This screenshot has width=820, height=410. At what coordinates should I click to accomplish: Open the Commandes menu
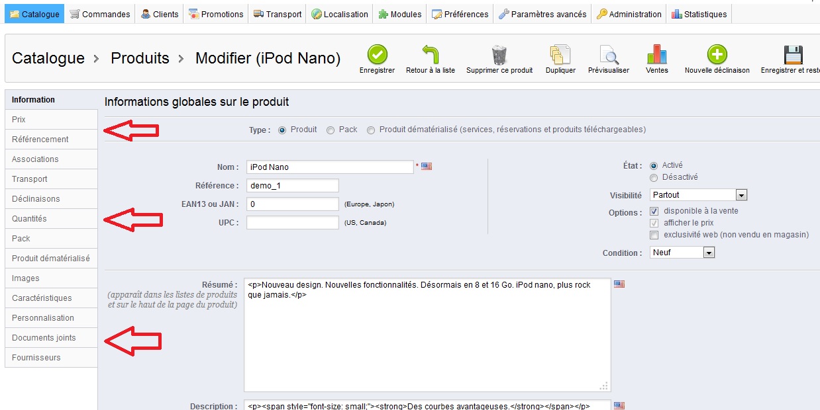(x=100, y=14)
